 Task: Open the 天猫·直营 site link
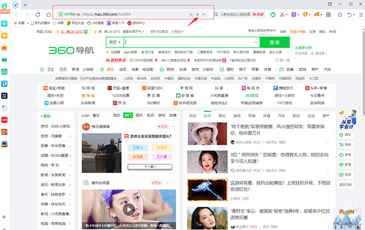click(118, 88)
